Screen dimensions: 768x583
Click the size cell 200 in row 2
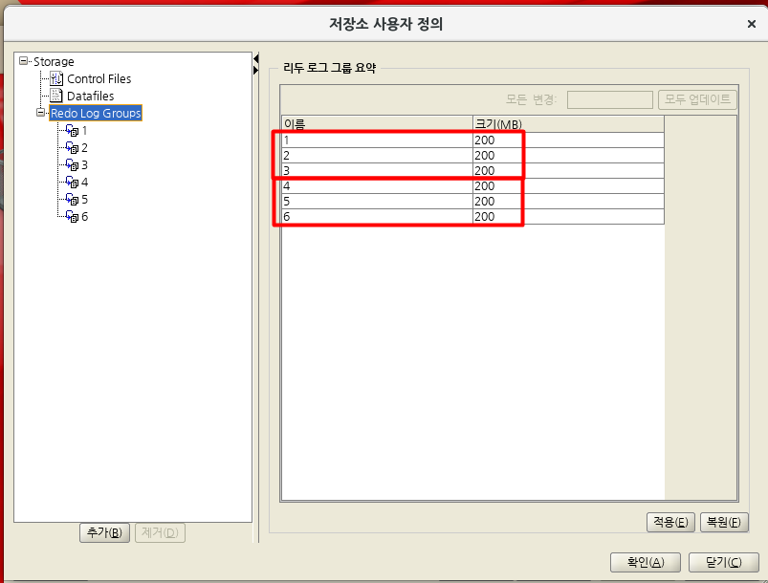[568, 155]
